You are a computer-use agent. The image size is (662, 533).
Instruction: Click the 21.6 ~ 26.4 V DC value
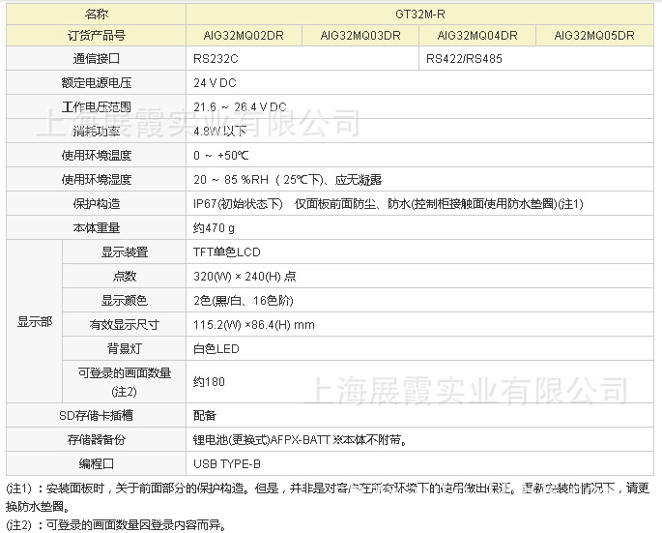coord(240,107)
